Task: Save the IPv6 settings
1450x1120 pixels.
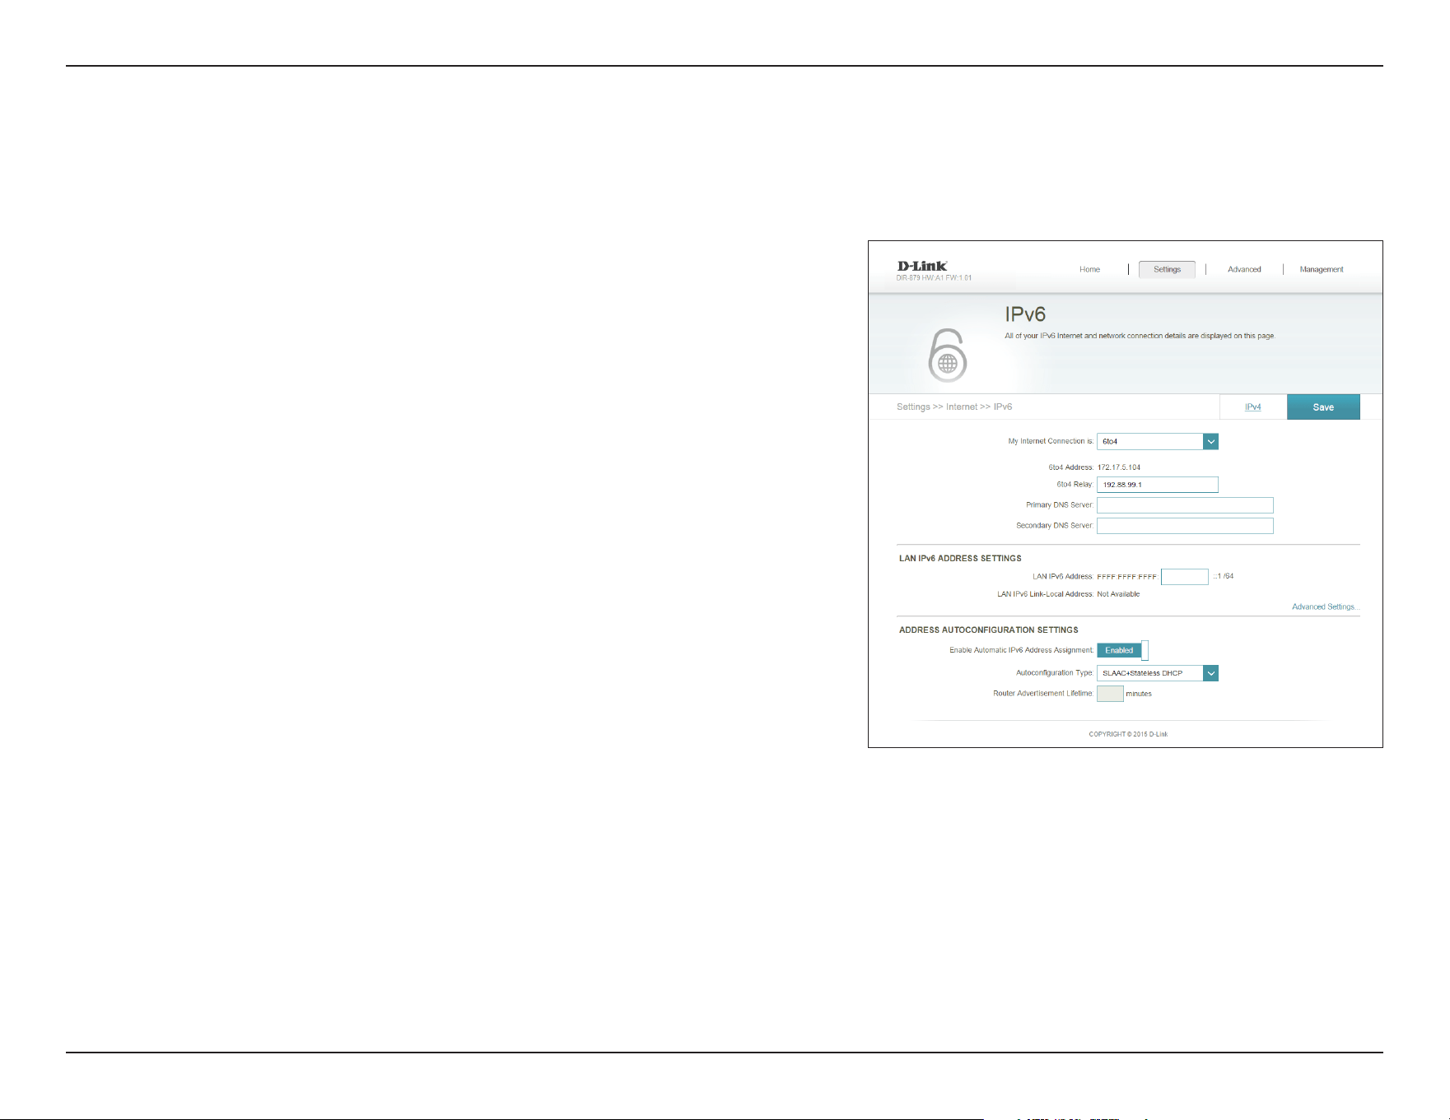Action: pos(1323,407)
